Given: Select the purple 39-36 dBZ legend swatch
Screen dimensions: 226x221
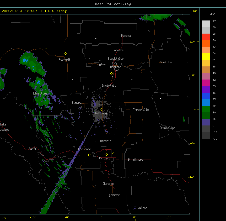Looking at the screenshot, I should (206, 89).
